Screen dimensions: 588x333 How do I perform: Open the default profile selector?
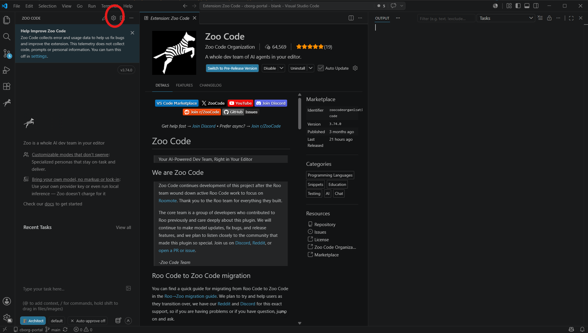point(57,321)
